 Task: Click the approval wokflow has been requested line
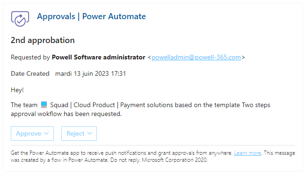click(x=66, y=114)
